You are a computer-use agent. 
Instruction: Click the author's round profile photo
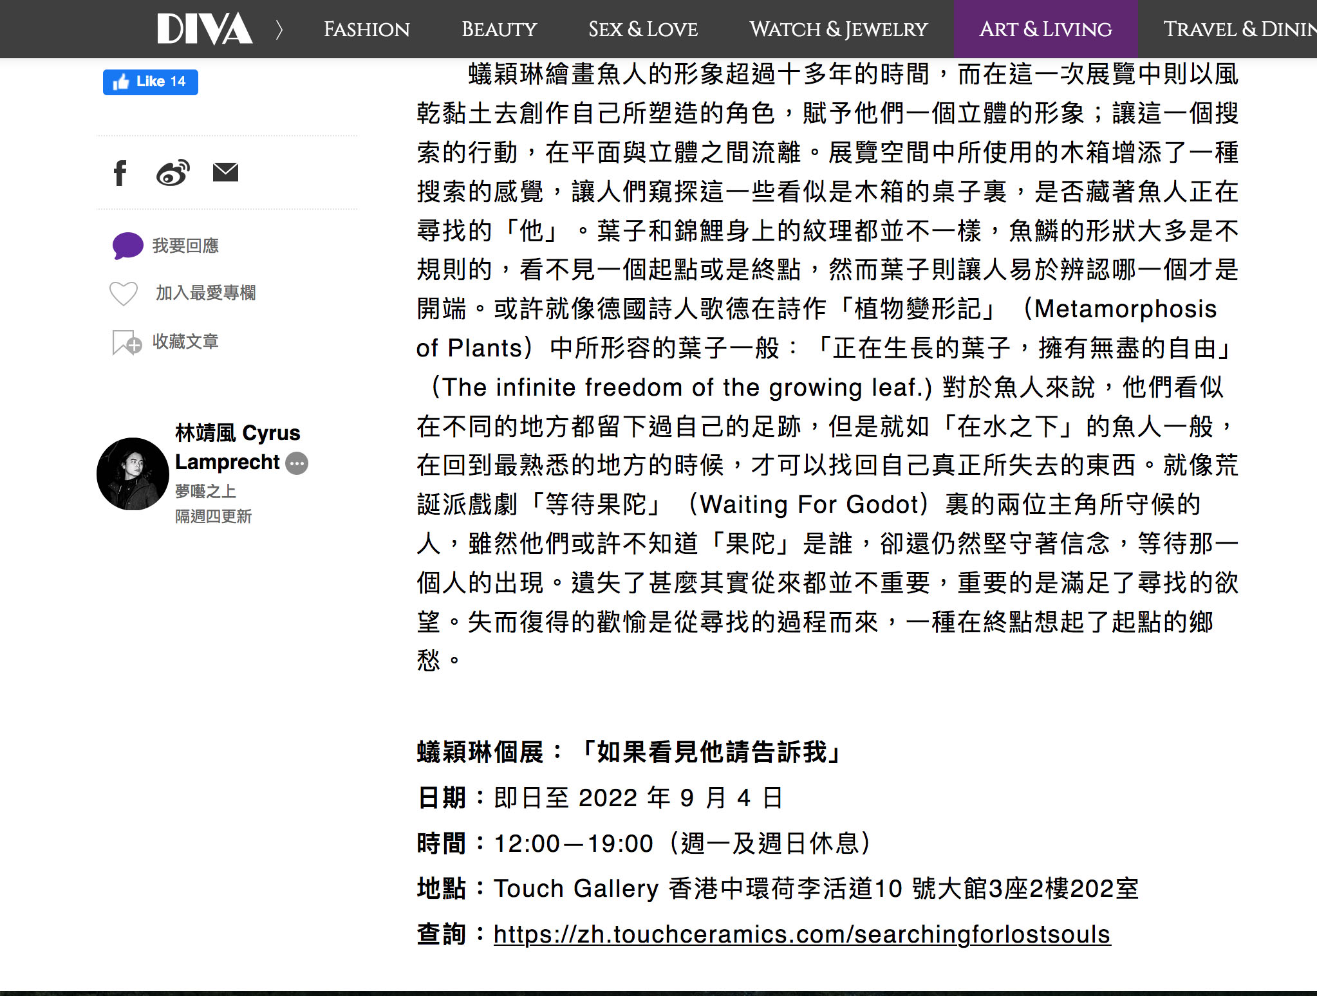tap(133, 474)
